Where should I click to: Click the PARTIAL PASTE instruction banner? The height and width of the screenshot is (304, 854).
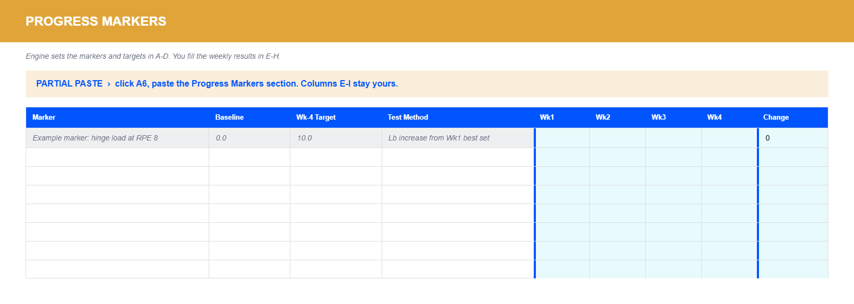[x=427, y=84]
